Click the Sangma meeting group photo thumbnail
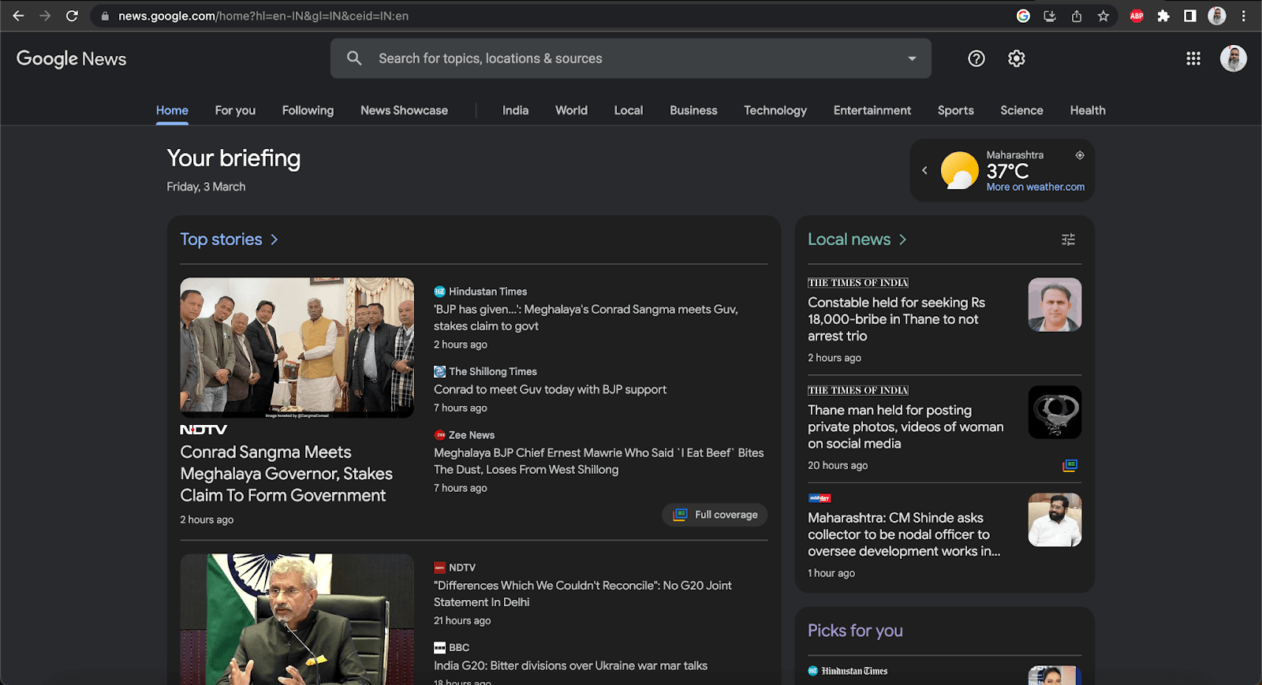Image resolution: width=1262 pixels, height=685 pixels. 297,348
